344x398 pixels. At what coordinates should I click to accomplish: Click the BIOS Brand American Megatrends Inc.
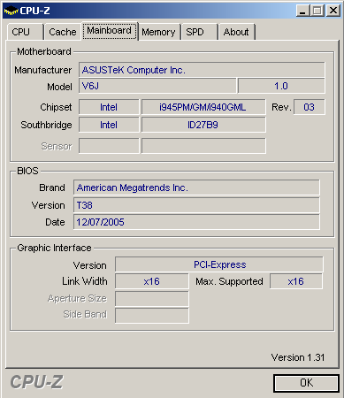[x=196, y=188]
